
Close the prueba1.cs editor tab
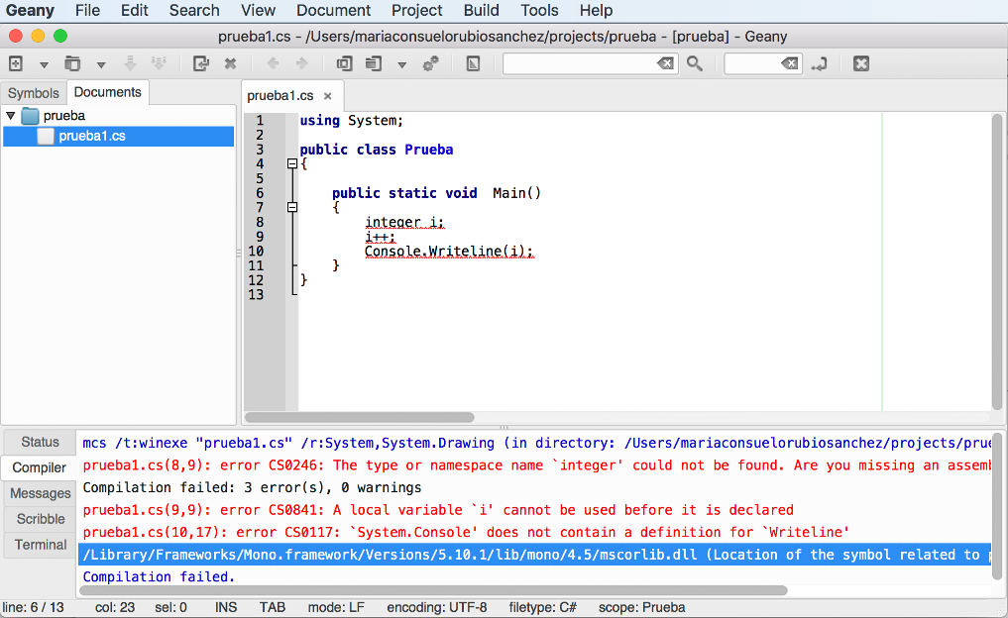328,96
